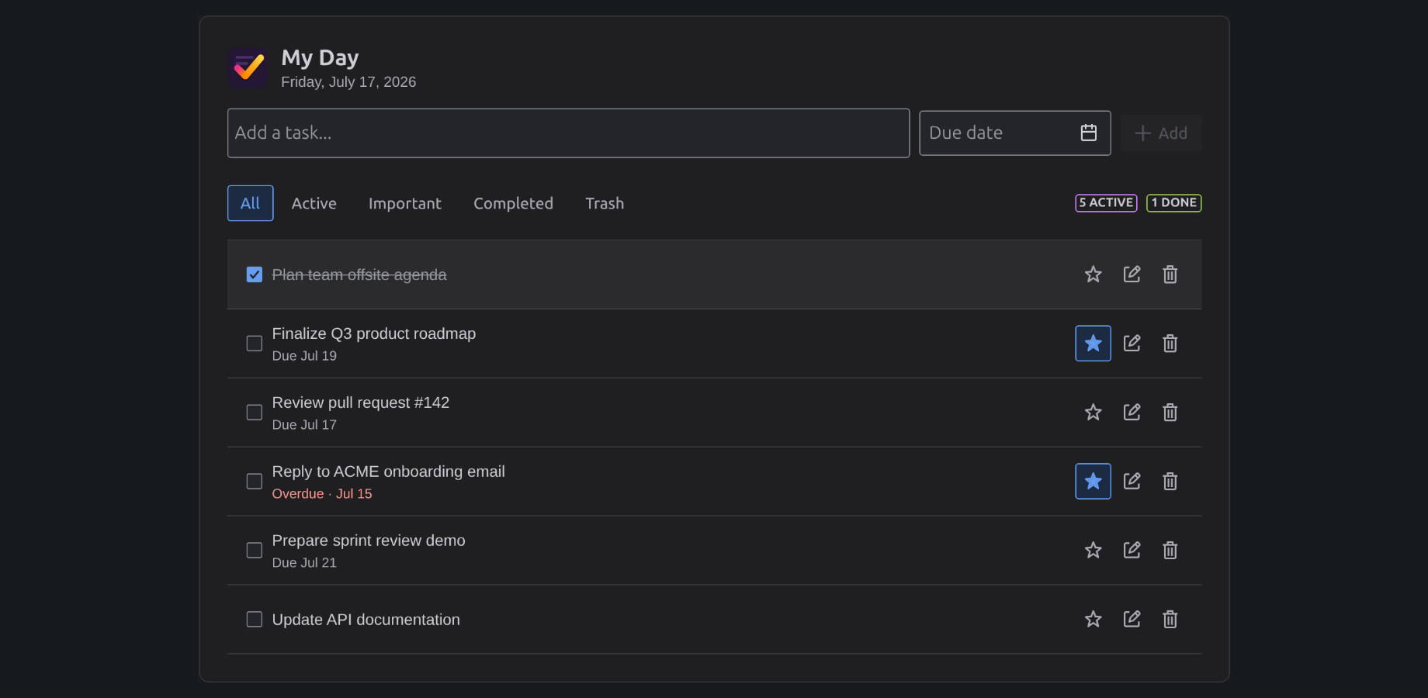Viewport: 1428px width, 698px height.
Task: Delete the 'Plan team offsite agenda' task
Action: point(1170,275)
